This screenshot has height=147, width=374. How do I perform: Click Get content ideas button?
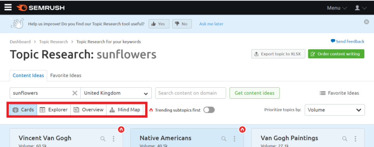[x=254, y=93]
